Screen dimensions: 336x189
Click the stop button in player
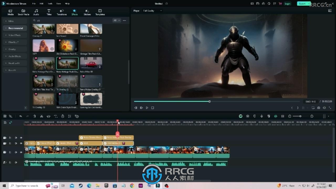pos(153,108)
